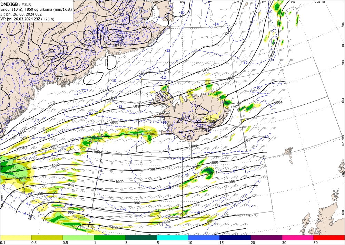Screen dimensions: 345x245
Task: Select the green 1–3 legend color
Action: pyautogui.click(x=110, y=237)
